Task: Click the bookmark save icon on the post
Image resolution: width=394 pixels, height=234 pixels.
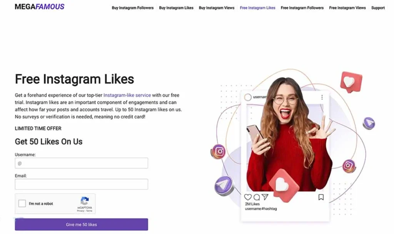Action: tap(321, 197)
